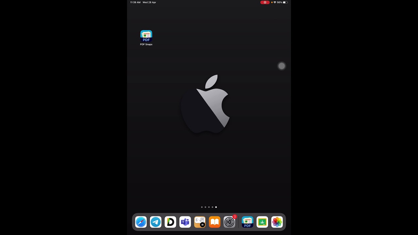Tap the AssistiveTouch floating button
This screenshot has height=235, width=418.
(x=281, y=66)
